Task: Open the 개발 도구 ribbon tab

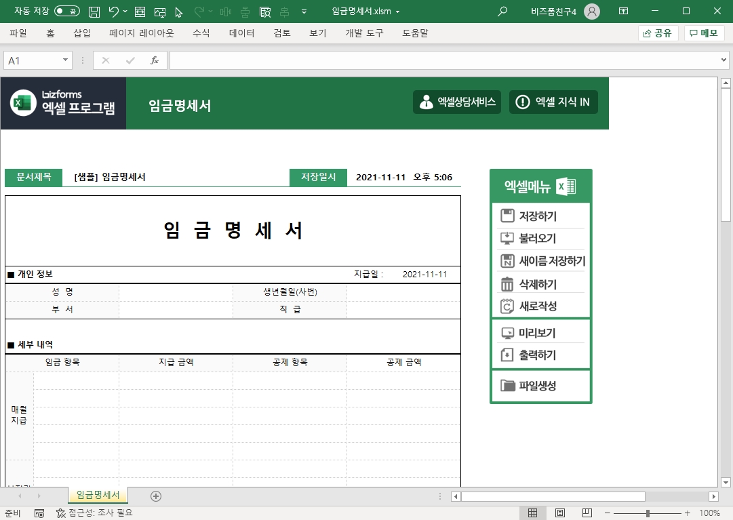Action: tap(364, 33)
